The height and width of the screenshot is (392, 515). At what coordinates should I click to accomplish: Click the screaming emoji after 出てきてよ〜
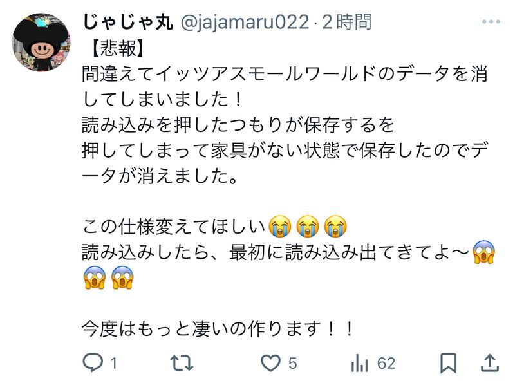(x=483, y=252)
